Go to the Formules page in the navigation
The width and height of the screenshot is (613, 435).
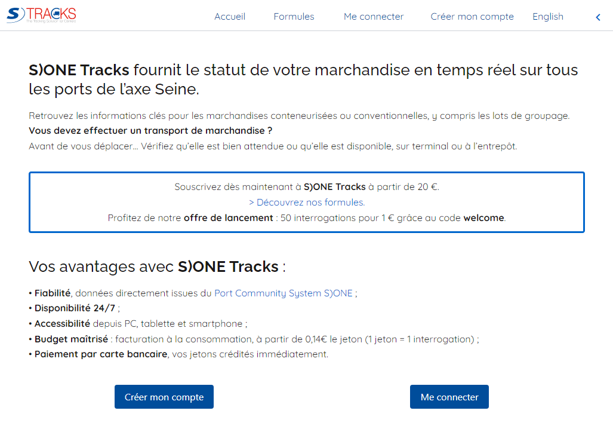click(x=294, y=17)
